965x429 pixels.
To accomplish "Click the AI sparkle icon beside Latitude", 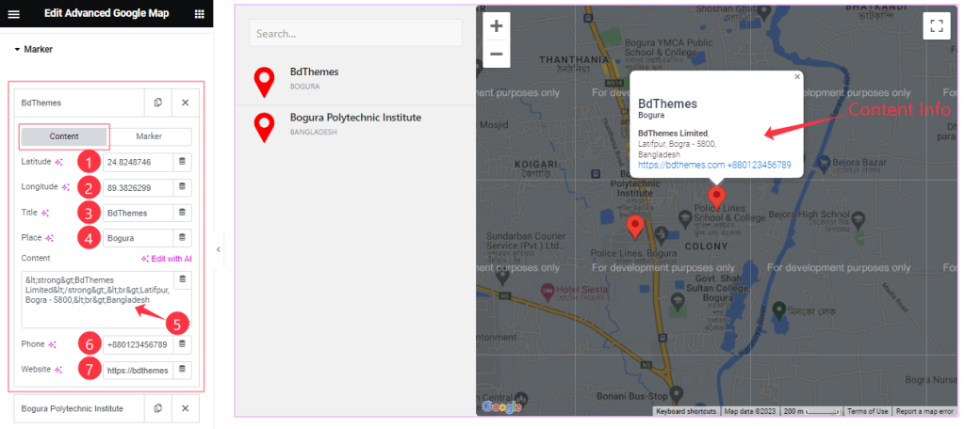I will point(58,162).
